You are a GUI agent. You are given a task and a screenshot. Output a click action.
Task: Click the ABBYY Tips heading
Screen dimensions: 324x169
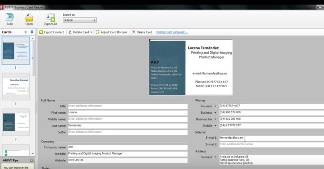point(11,161)
